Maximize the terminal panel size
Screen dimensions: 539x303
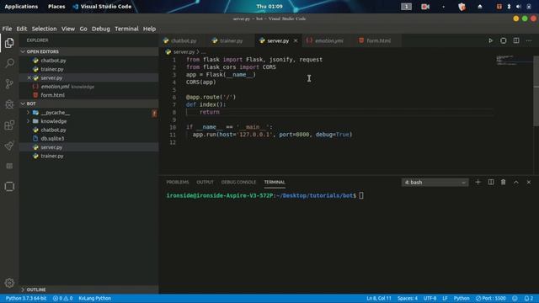point(516,182)
